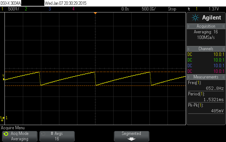The width and height of the screenshot is (226, 142).
Task: Select the pink DC channel 4 coupling row
Action: [206, 71]
